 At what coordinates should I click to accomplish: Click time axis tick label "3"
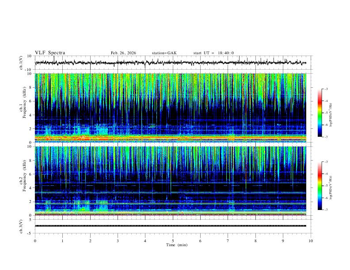(x=118, y=241)
